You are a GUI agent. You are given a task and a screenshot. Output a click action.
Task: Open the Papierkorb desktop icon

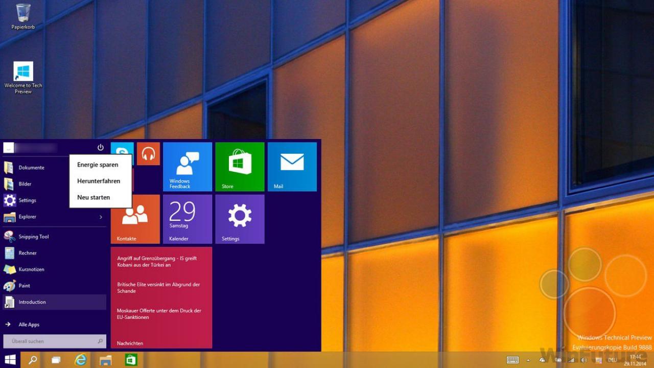23,16
